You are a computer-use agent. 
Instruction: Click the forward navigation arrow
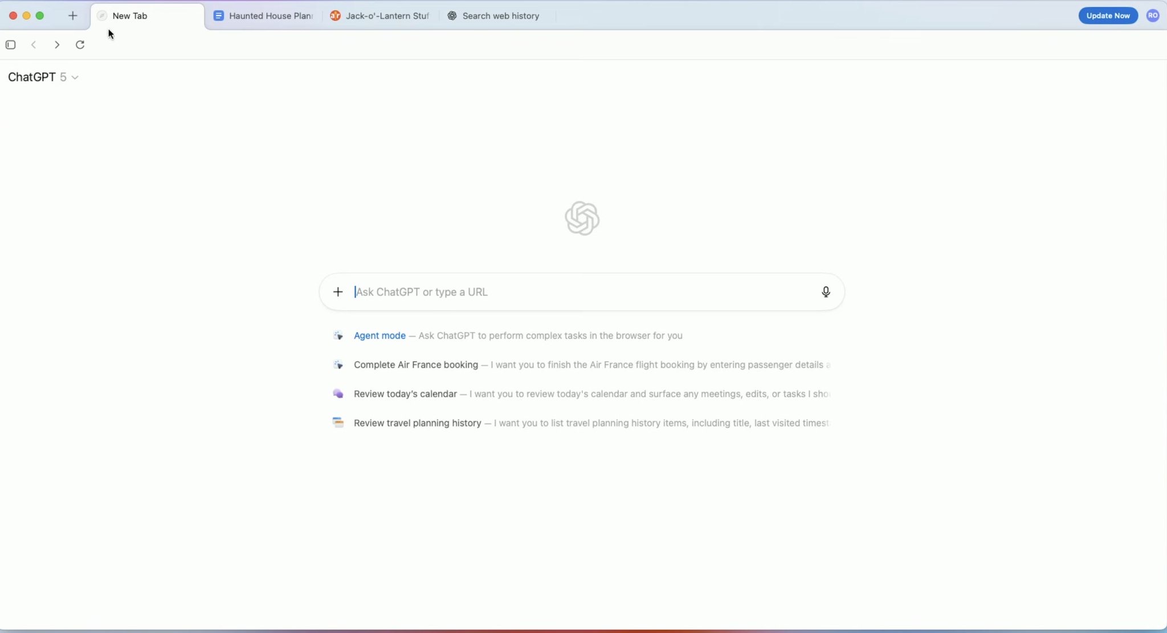57,45
